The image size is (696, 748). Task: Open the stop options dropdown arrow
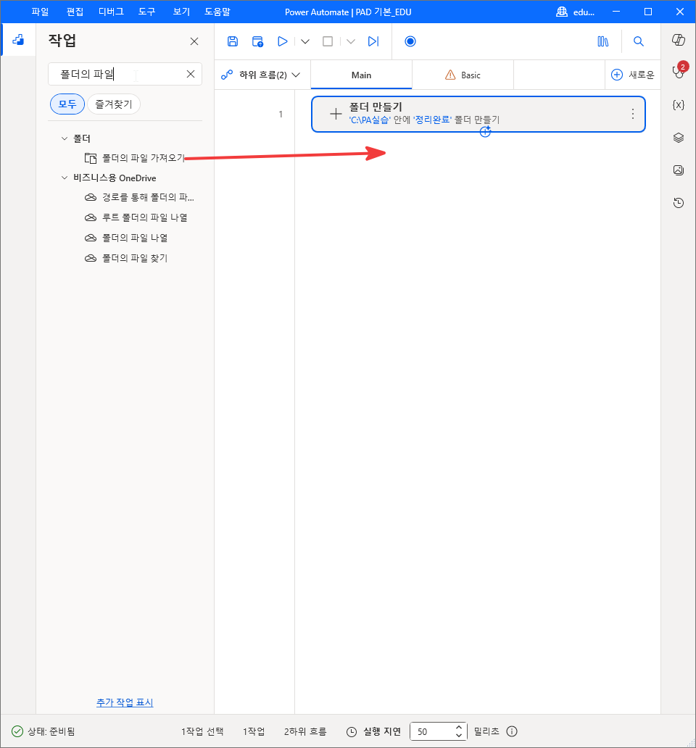pyautogui.click(x=351, y=41)
